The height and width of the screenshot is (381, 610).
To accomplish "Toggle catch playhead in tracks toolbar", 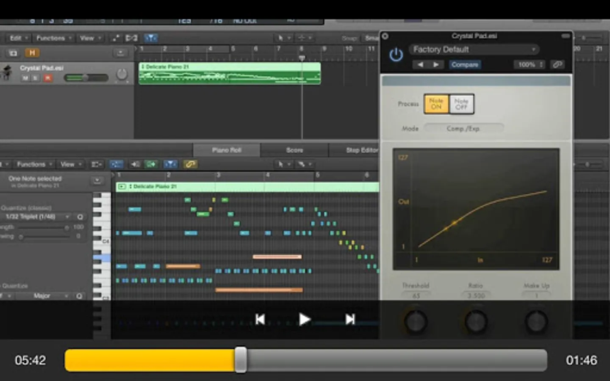I will 151,38.
